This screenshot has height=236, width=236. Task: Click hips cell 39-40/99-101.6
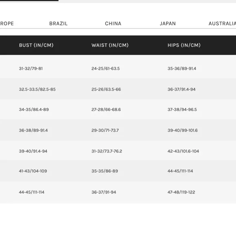pos(183,130)
